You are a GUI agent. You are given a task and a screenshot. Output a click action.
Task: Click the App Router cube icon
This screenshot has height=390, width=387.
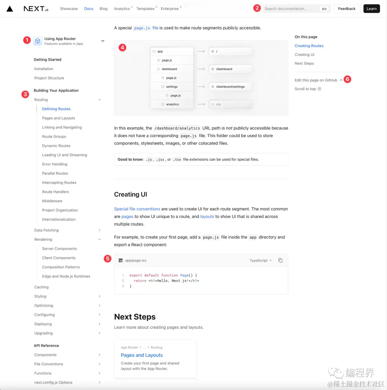coord(38,41)
